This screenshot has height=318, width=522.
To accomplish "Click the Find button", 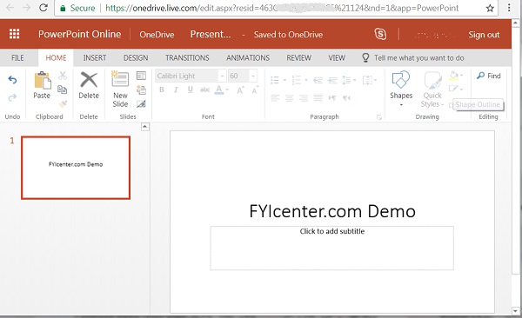I will click(x=489, y=76).
